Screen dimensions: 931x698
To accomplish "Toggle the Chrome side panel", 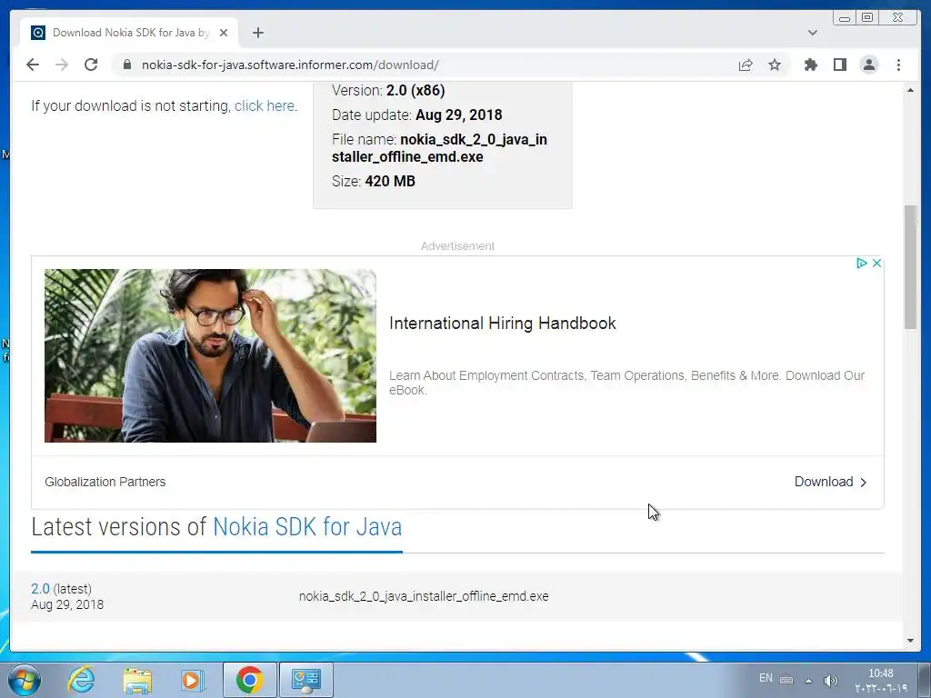I will (x=839, y=65).
